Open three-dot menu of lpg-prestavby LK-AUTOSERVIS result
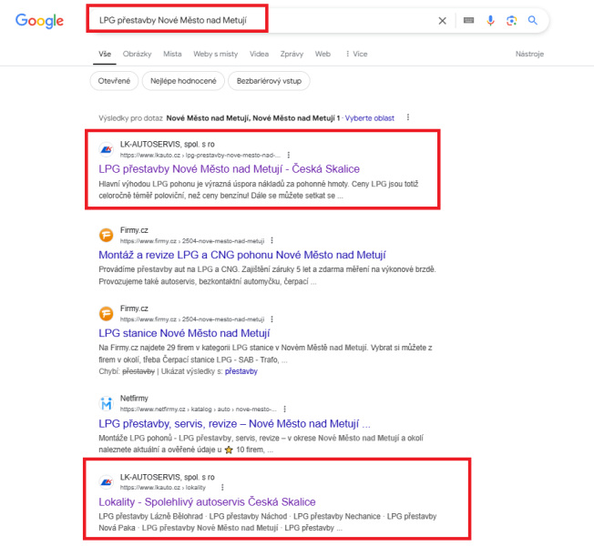 289,155
